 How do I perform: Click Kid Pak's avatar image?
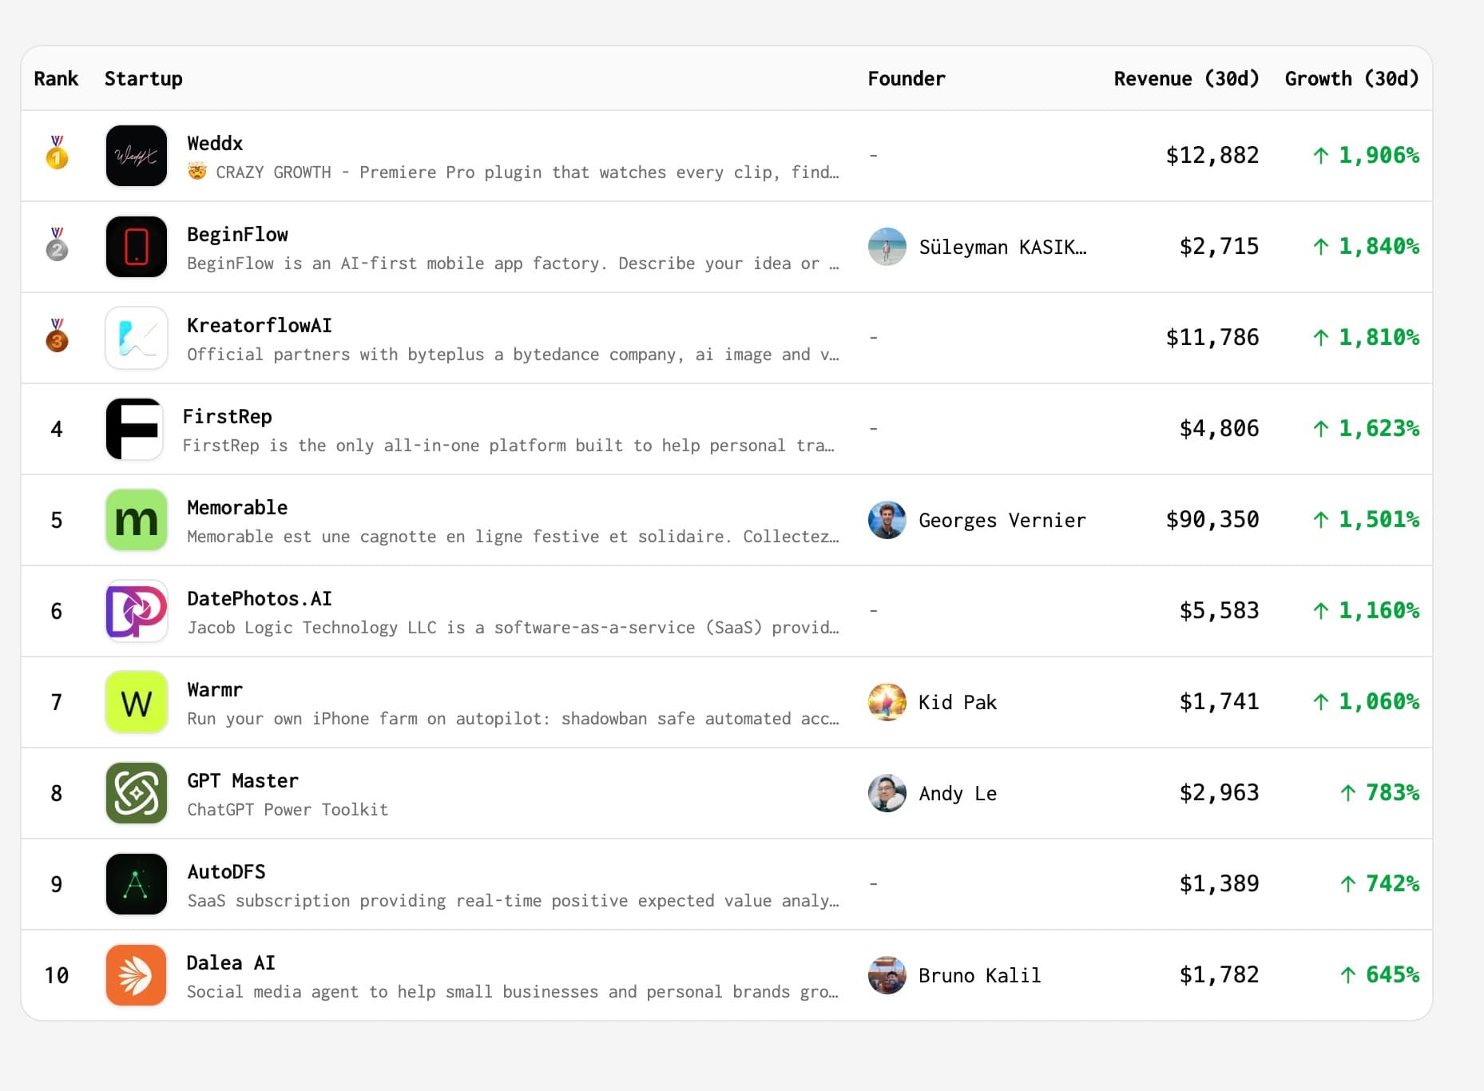[x=887, y=702]
